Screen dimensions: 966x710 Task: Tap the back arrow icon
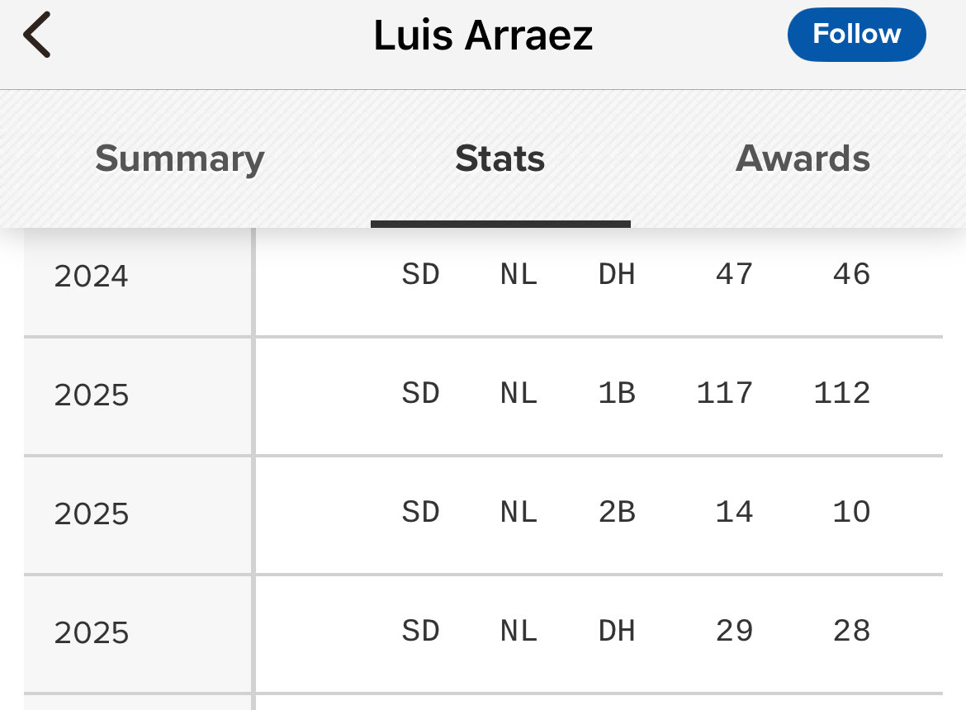coord(37,35)
